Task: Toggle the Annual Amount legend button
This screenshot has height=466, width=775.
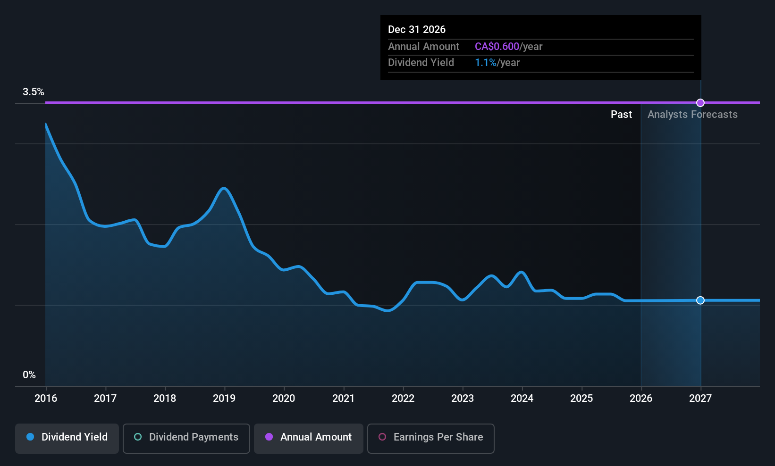Action: click(309, 438)
